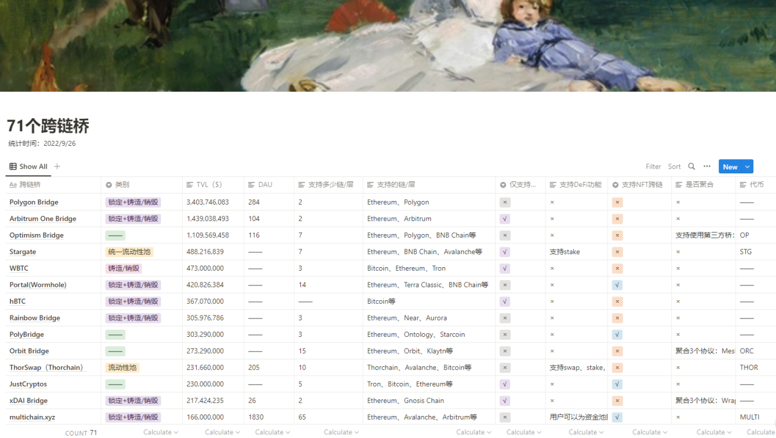Open the PolyBridge row page
The width and height of the screenshot is (776, 438).
(x=26, y=334)
